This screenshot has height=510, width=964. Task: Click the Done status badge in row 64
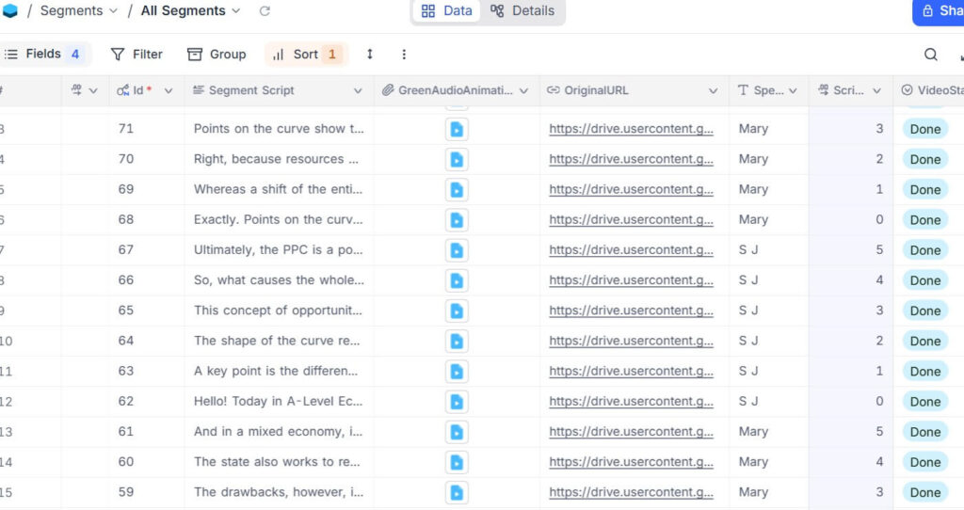924,341
